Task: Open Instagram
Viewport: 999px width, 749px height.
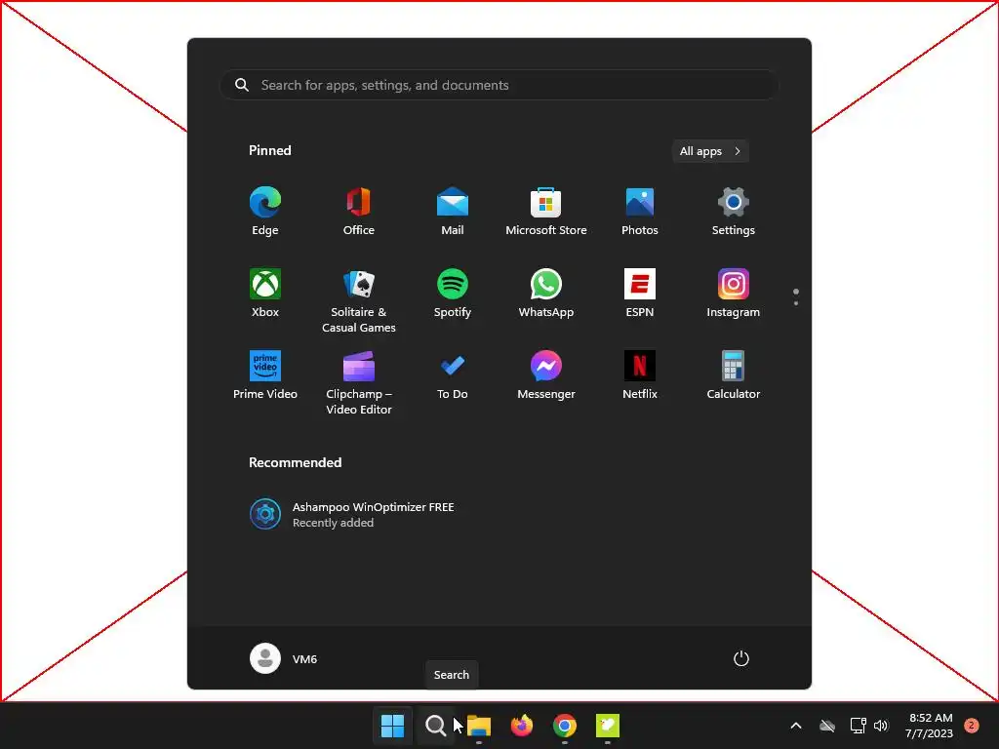Action: [x=734, y=294]
